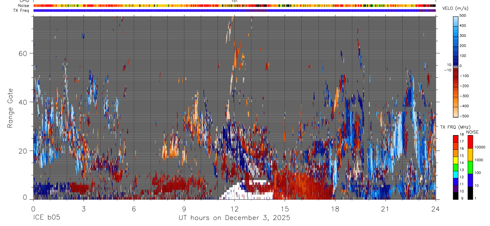The image size is (490, 226).
Task: Click the 10000 label on noise legend
Action: (x=479, y=147)
